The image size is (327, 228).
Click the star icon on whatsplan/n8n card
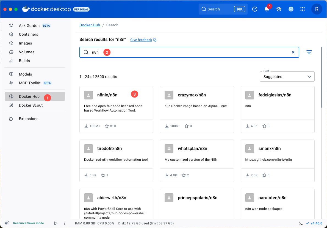[184, 175]
